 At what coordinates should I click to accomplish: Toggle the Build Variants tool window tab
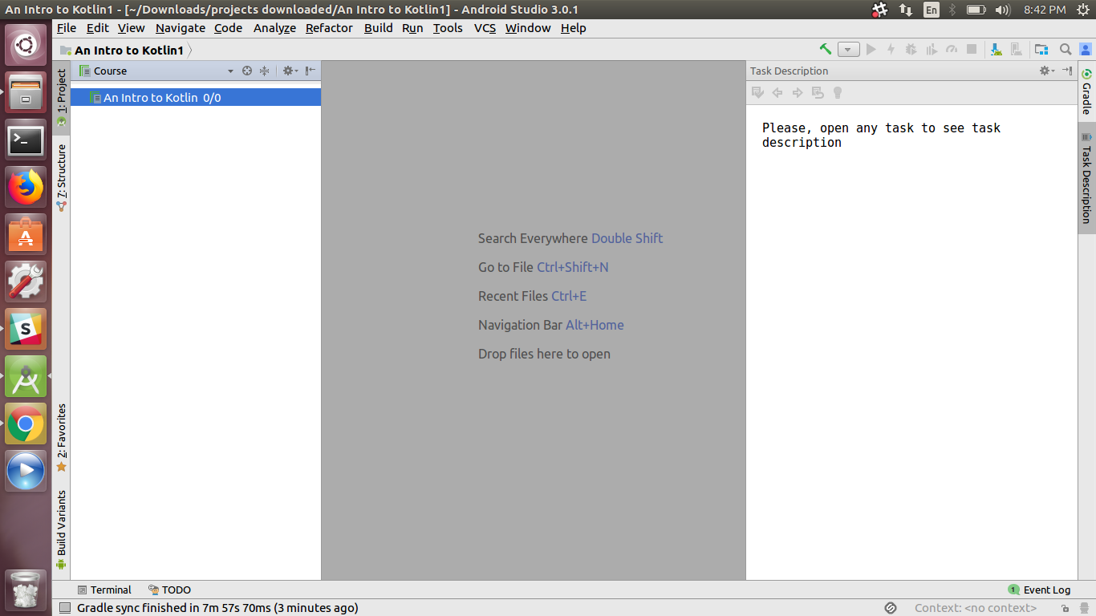(x=62, y=530)
